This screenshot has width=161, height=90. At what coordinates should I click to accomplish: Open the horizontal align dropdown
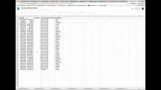[x=70, y=12]
